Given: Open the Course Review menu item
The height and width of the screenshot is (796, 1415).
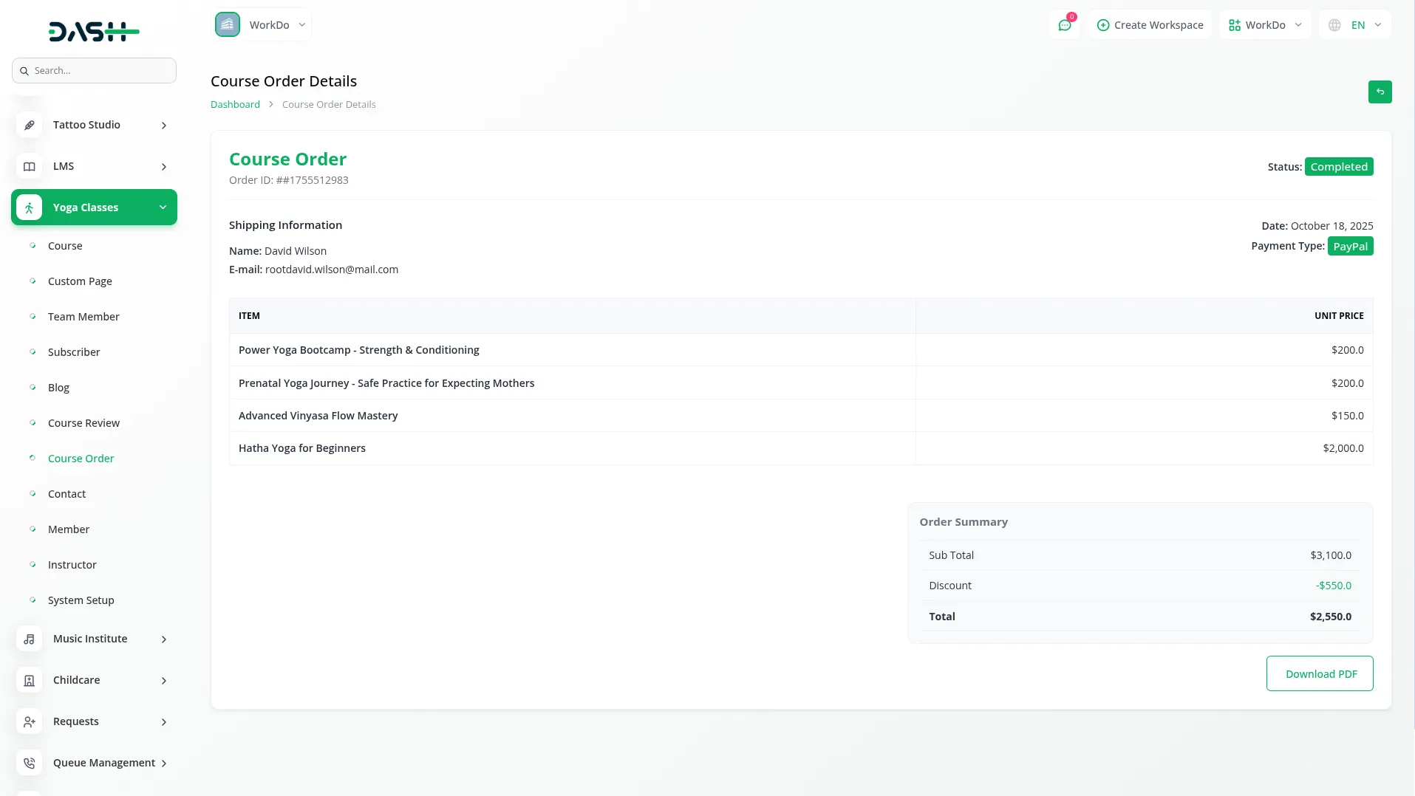Looking at the screenshot, I should coord(83,423).
